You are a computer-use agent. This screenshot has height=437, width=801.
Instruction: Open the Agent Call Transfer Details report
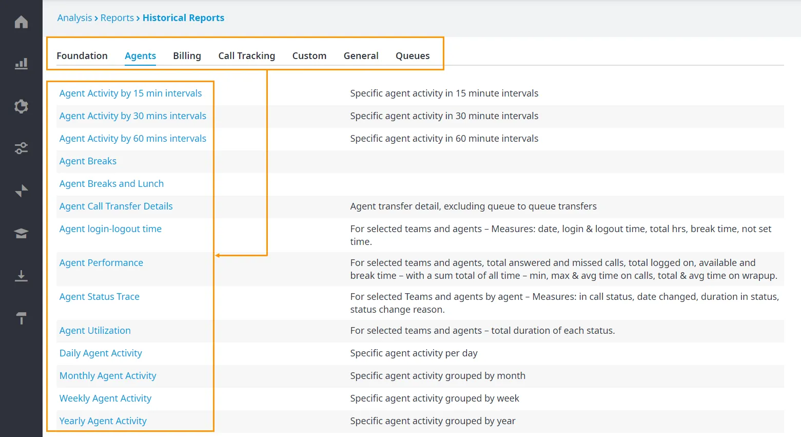pos(116,206)
